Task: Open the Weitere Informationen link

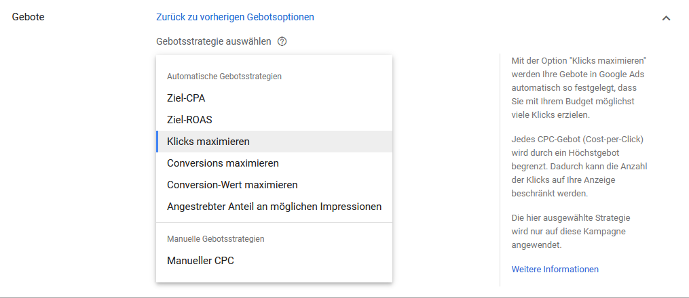Action: tap(555, 269)
